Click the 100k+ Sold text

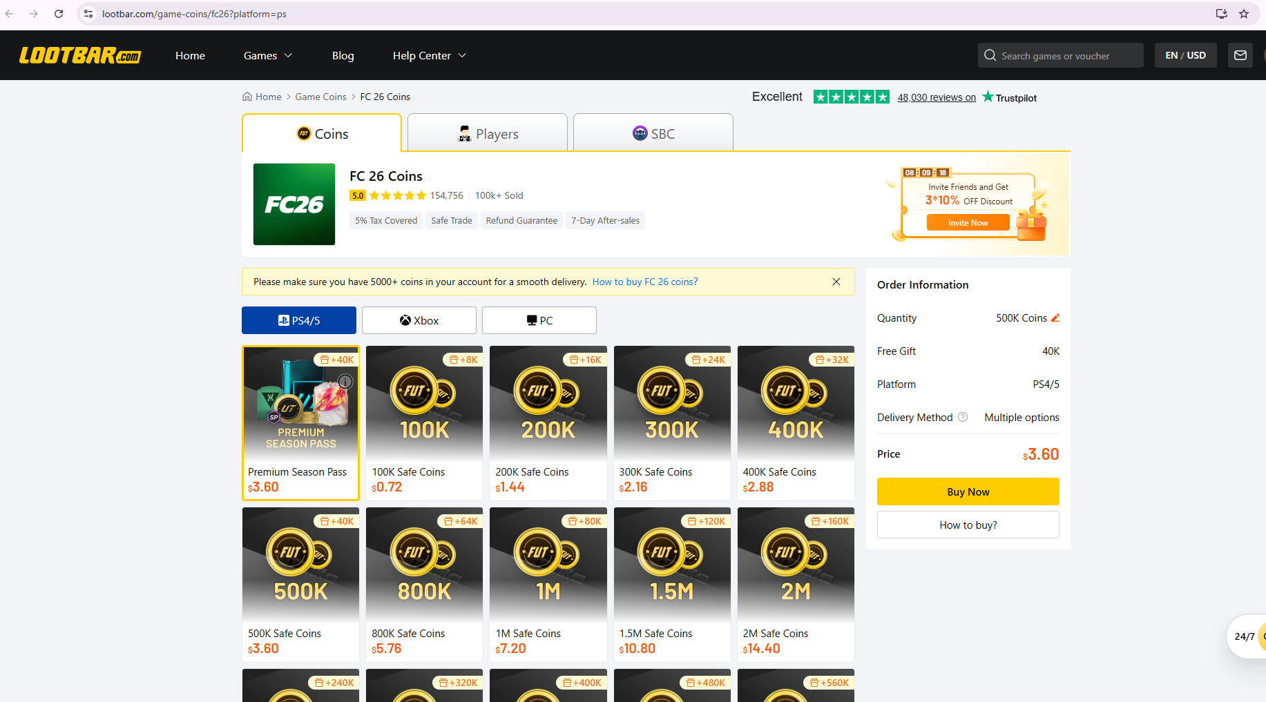tap(499, 195)
